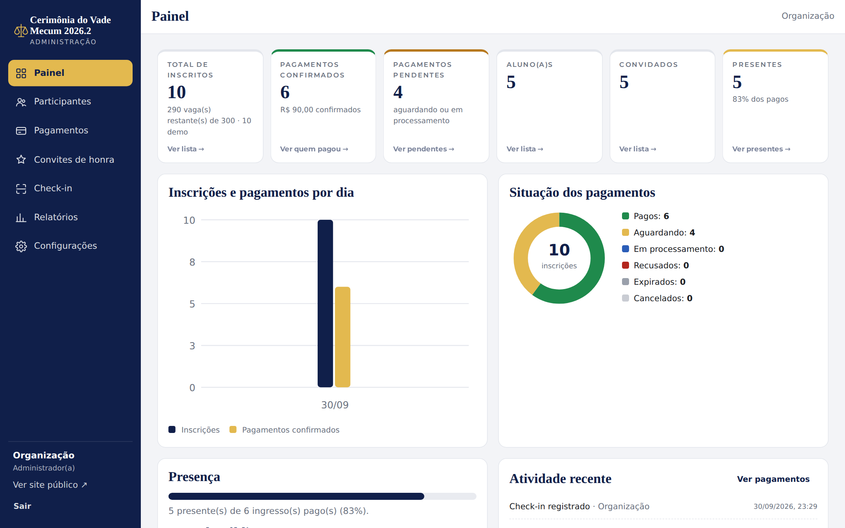
Task: Click Ver site público link
Action: (50, 485)
